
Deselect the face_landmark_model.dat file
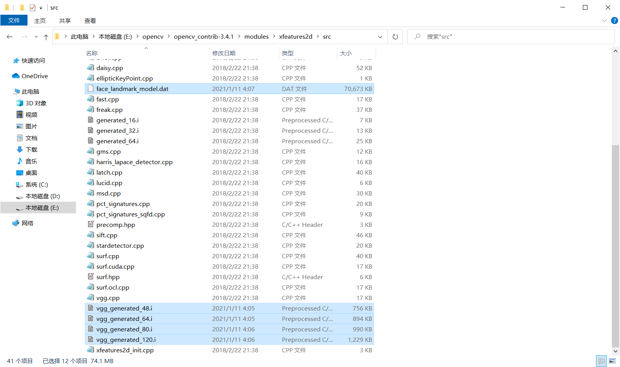pos(132,89)
